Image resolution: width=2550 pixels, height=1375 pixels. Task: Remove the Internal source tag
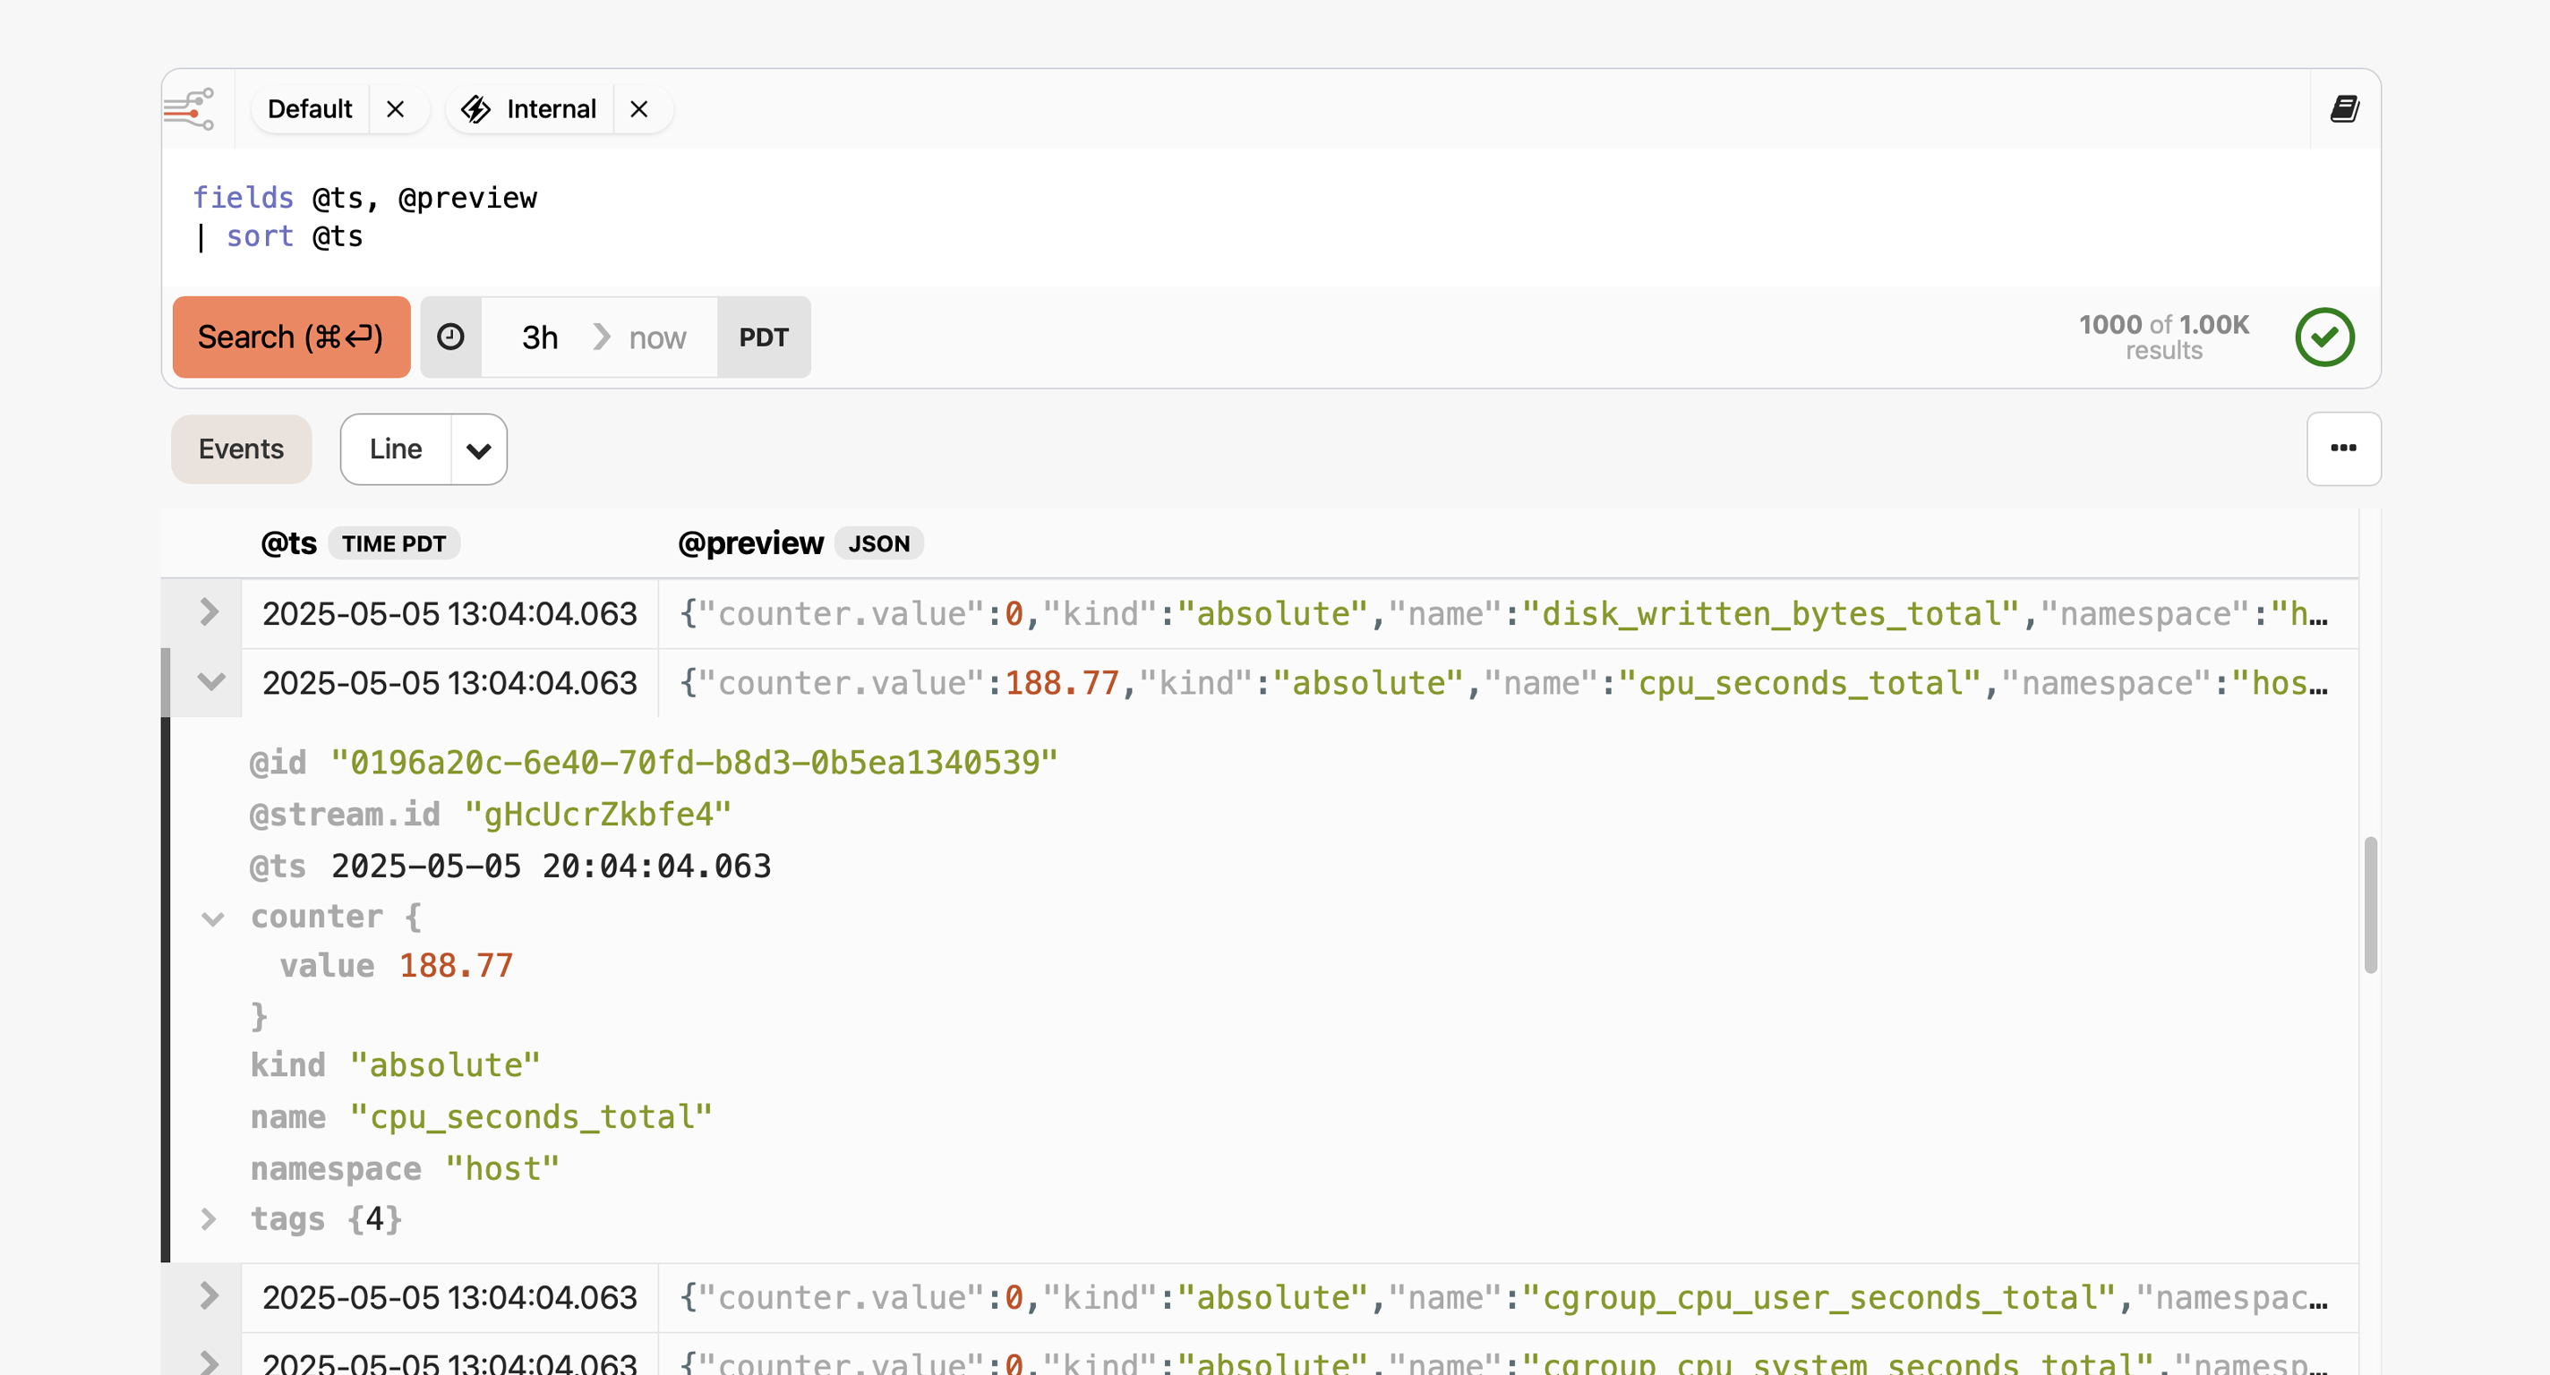pos(639,109)
